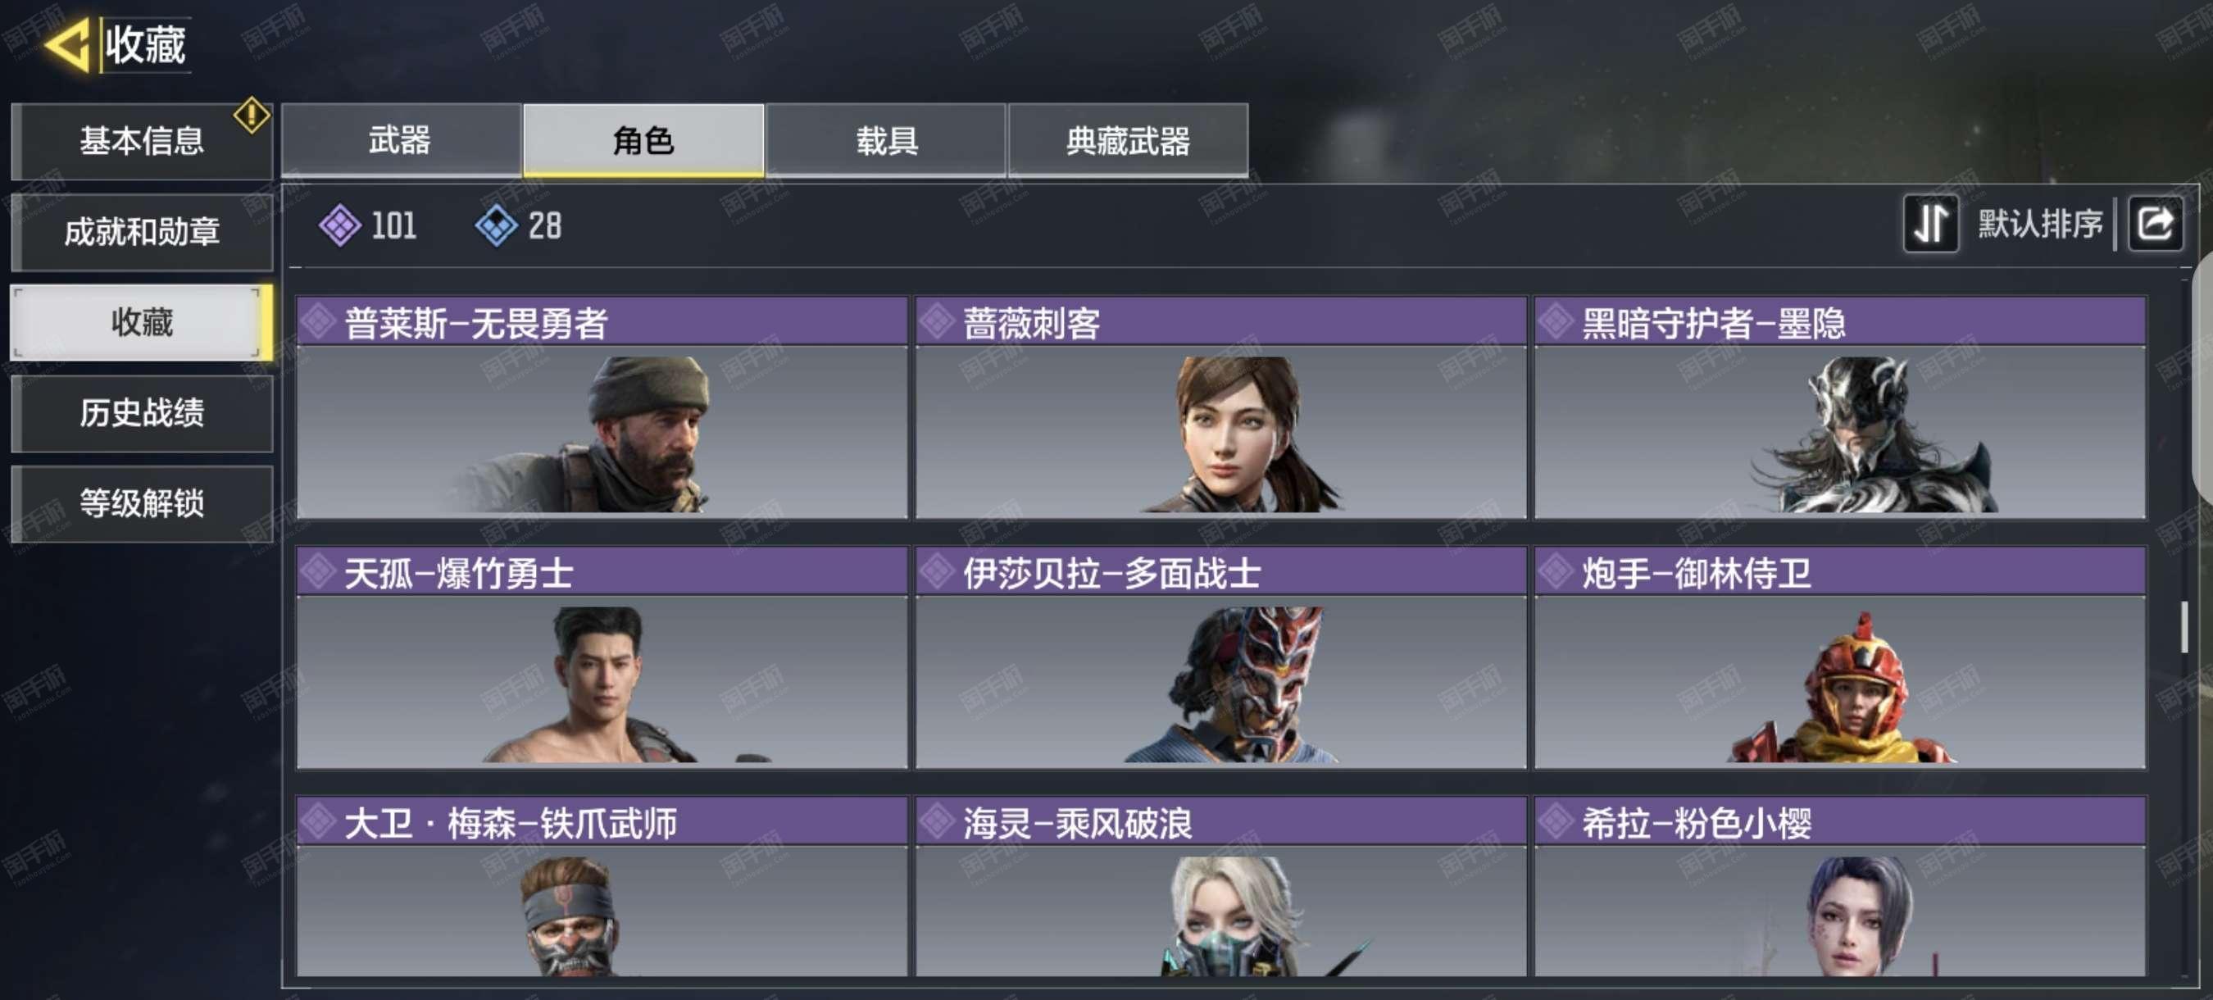The image size is (2213, 1000).
Task: Open the 典藏武器 tab
Action: point(1128,140)
